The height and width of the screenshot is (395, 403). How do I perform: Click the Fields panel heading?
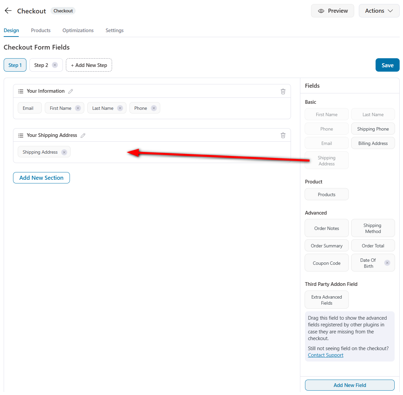click(312, 86)
